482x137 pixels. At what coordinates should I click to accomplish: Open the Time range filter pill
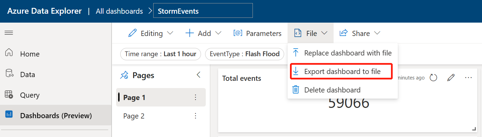click(x=160, y=54)
